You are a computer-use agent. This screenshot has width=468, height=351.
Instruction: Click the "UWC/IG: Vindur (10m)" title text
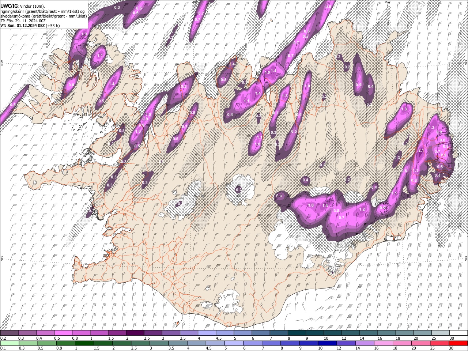tap(23, 6)
